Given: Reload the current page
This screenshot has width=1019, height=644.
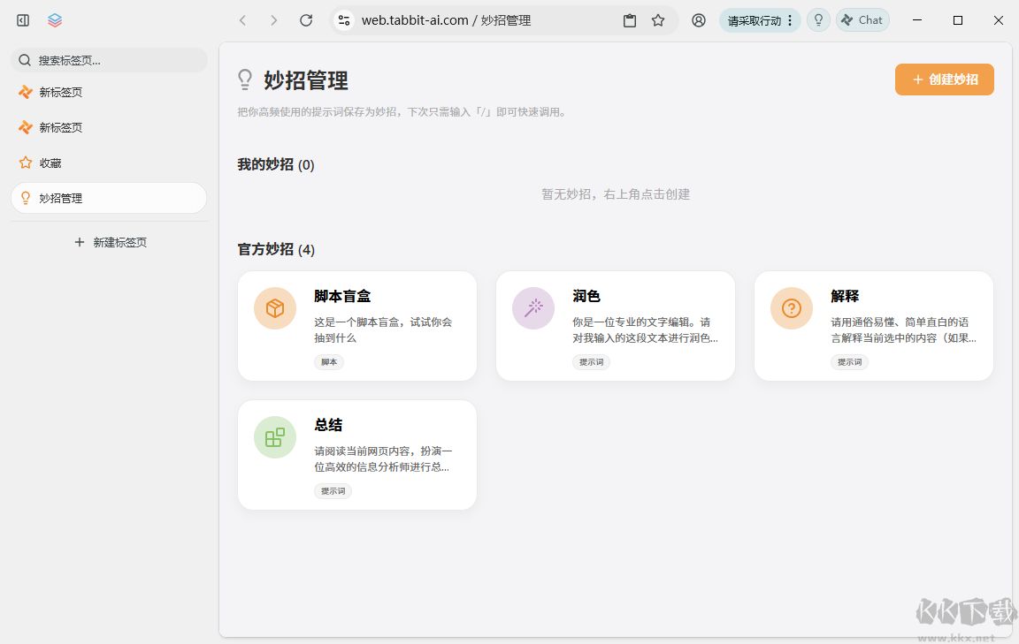Looking at the screenshot, I should (305, 19).
